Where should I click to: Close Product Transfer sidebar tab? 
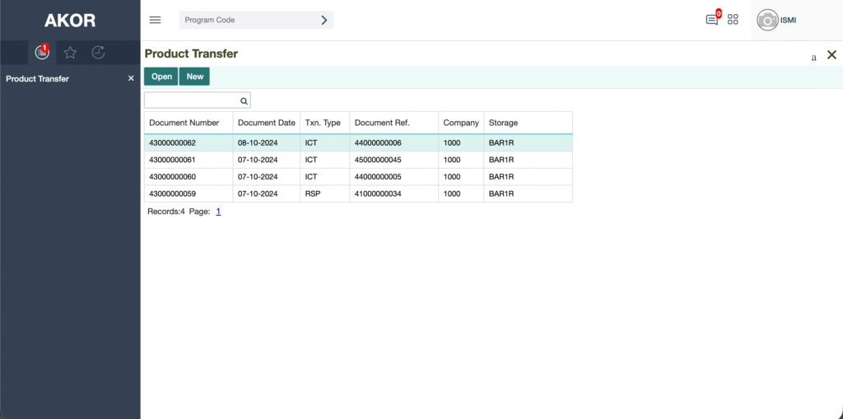[x=131, y=79]
